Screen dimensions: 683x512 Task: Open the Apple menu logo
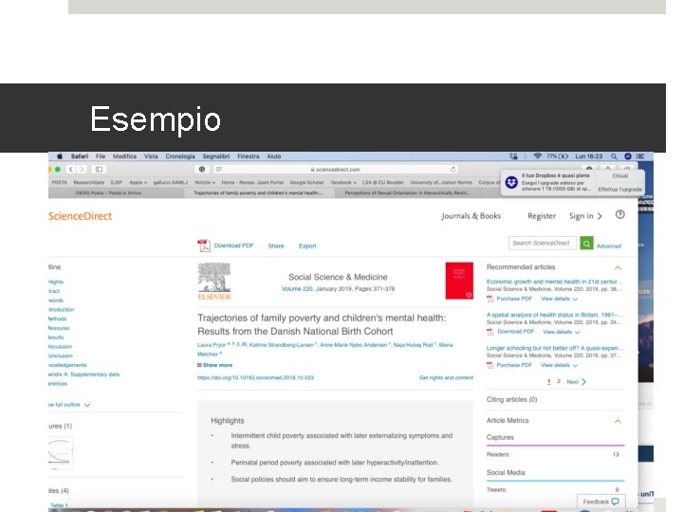tap(60, 156)
